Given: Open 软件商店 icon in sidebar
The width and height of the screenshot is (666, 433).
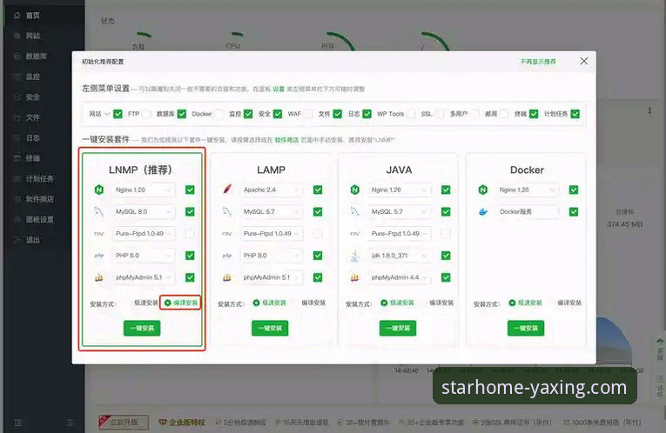Looking at the screenshot, I should click(x=17, y=199).
